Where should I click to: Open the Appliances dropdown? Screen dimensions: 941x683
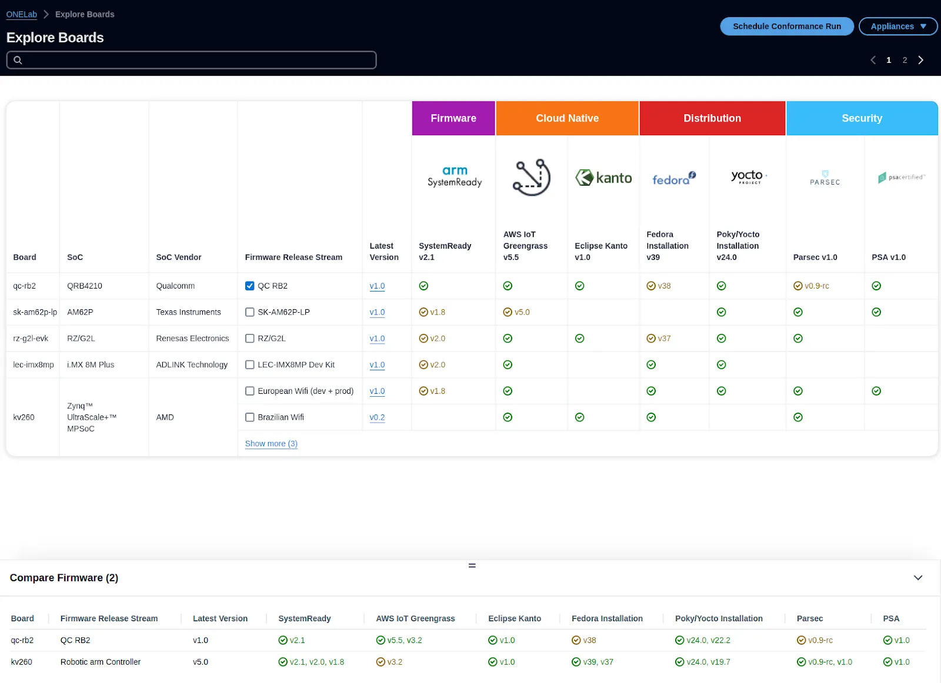click(x=897, y=26)
